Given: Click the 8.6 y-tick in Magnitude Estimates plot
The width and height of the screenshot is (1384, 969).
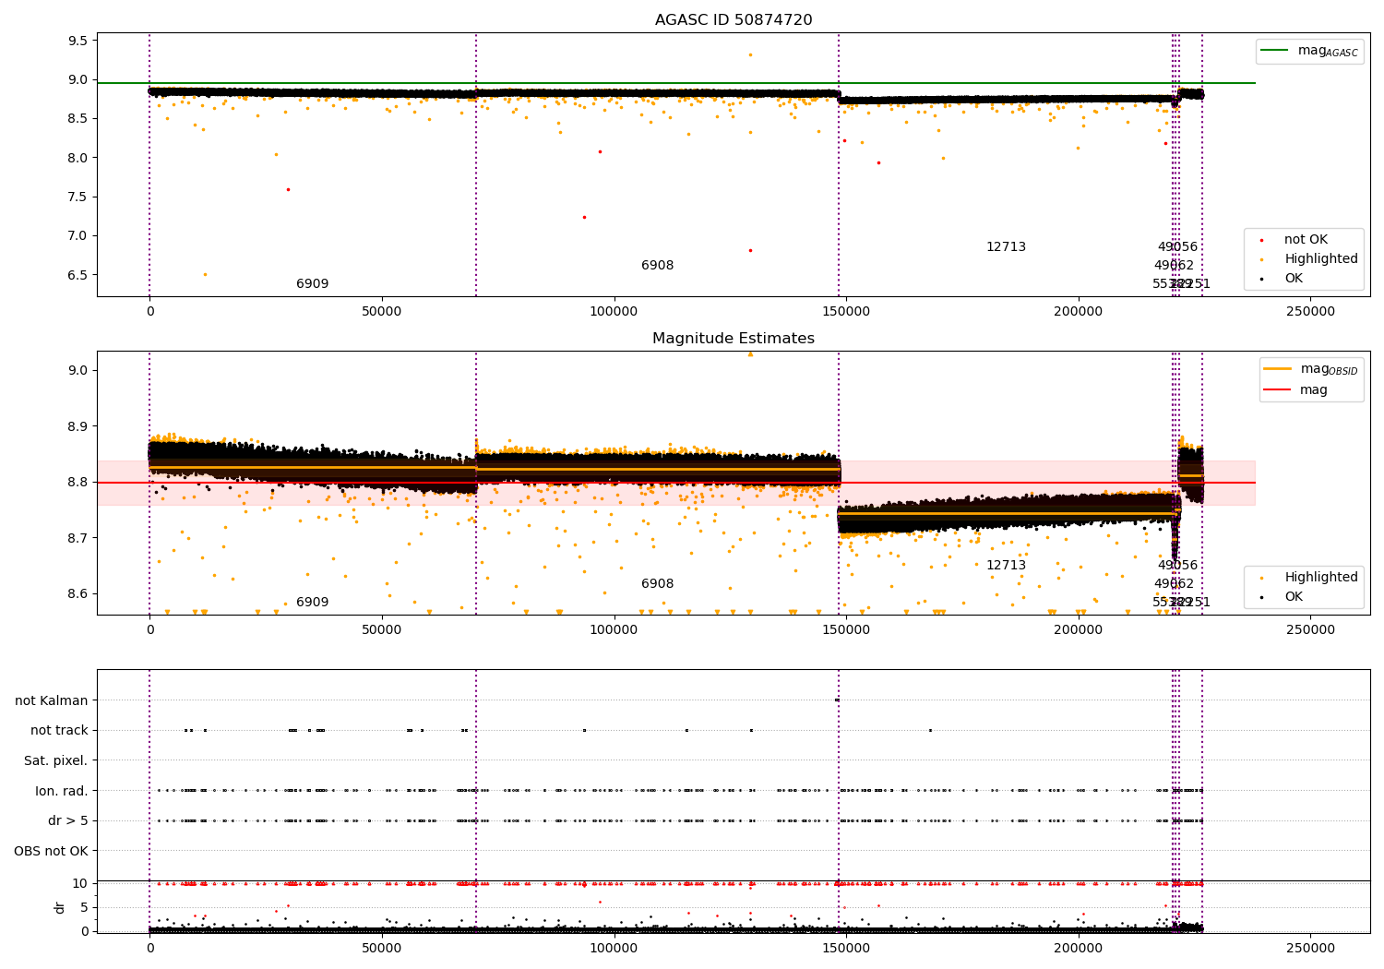Looking at the screenshot, I should point(78,593).
